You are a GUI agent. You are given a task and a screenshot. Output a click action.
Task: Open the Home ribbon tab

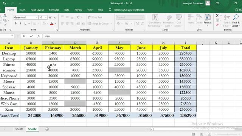(x=11, y=10)
